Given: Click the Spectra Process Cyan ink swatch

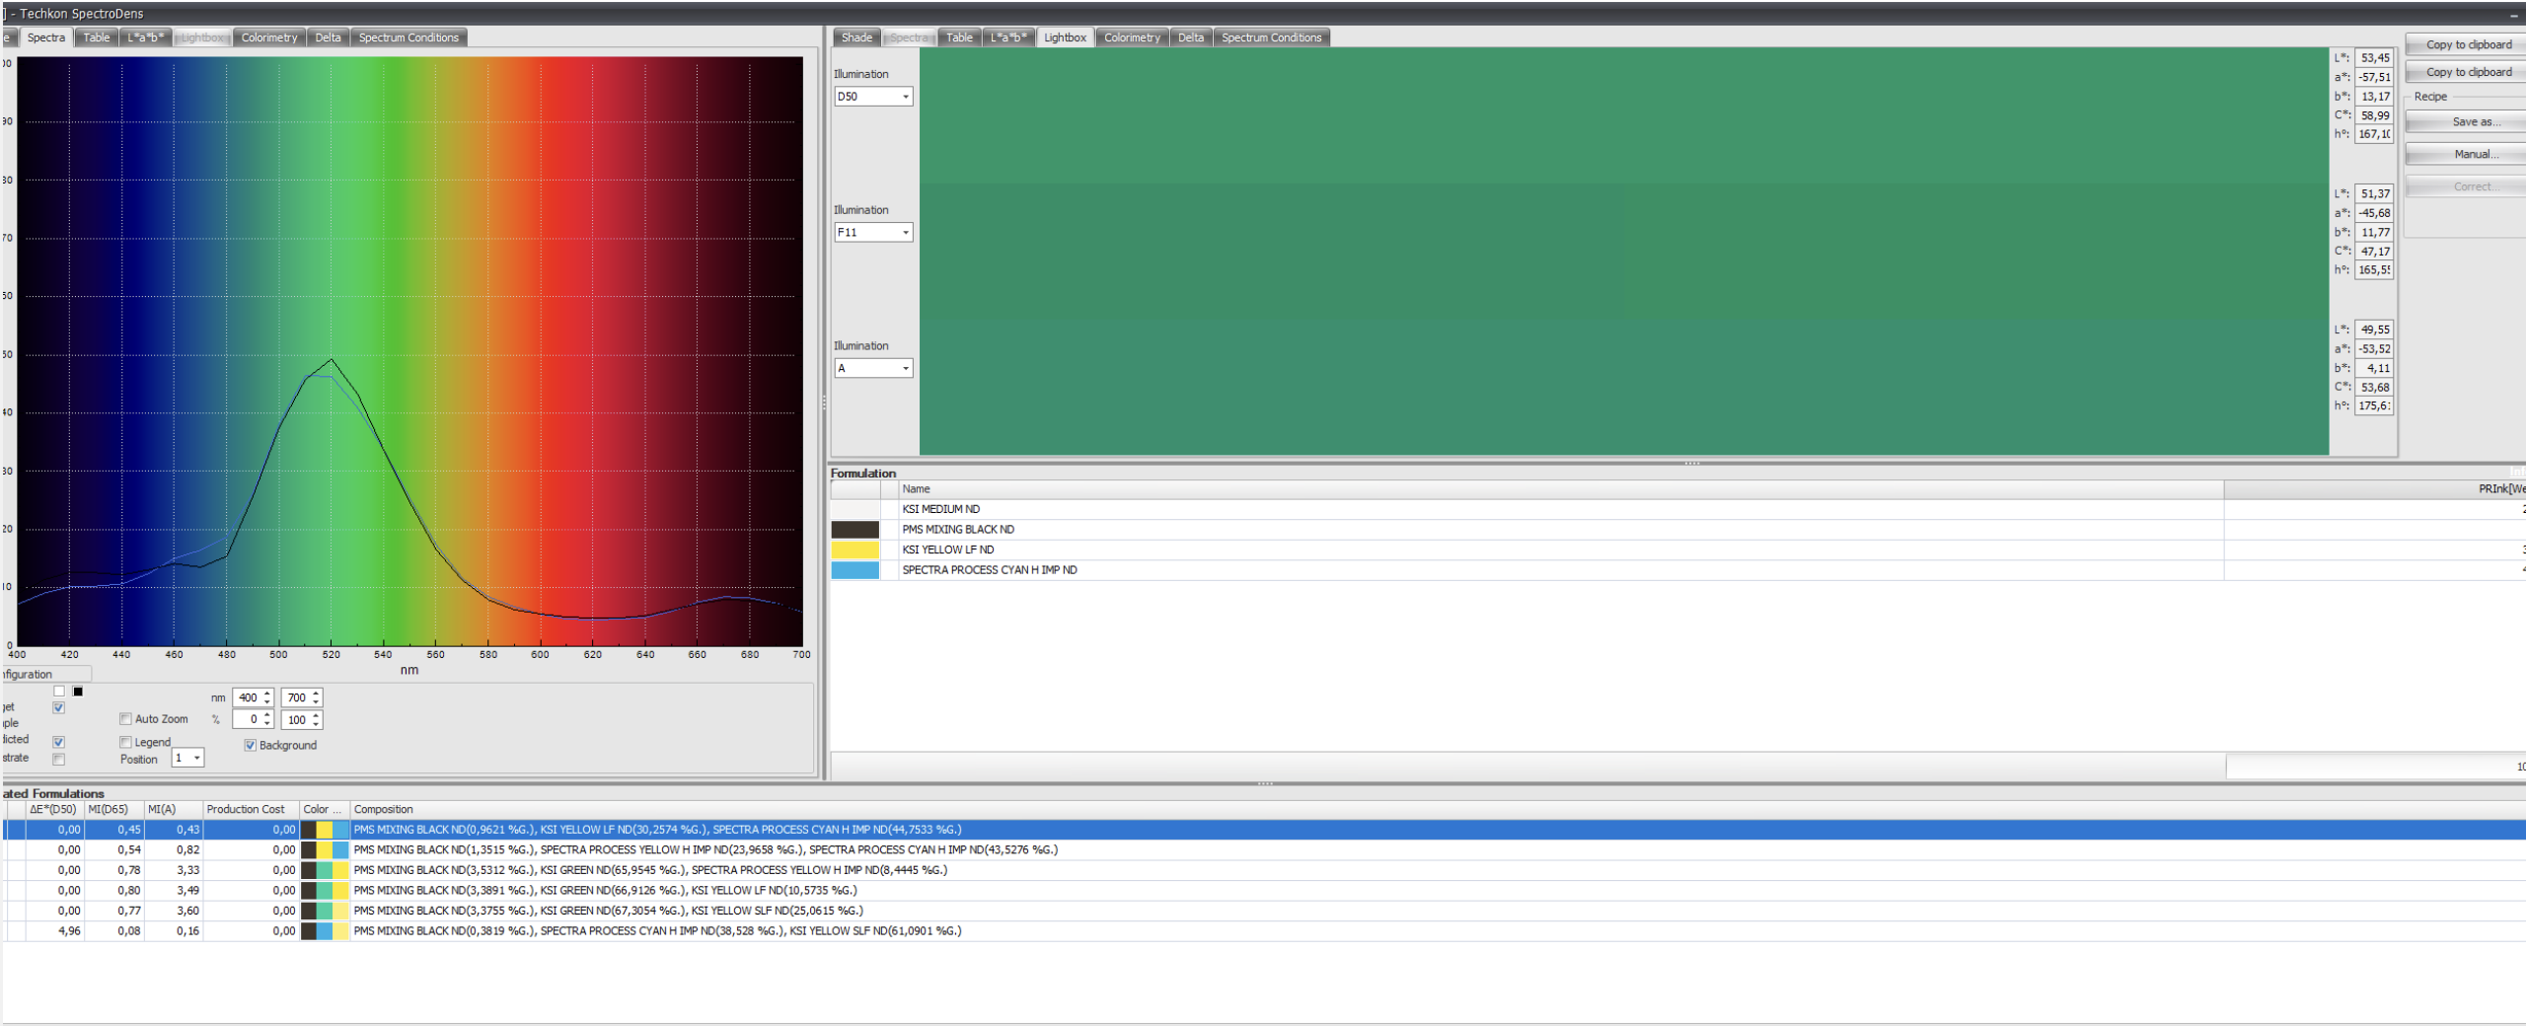Looking at the screenshot, I should point(854,570).
